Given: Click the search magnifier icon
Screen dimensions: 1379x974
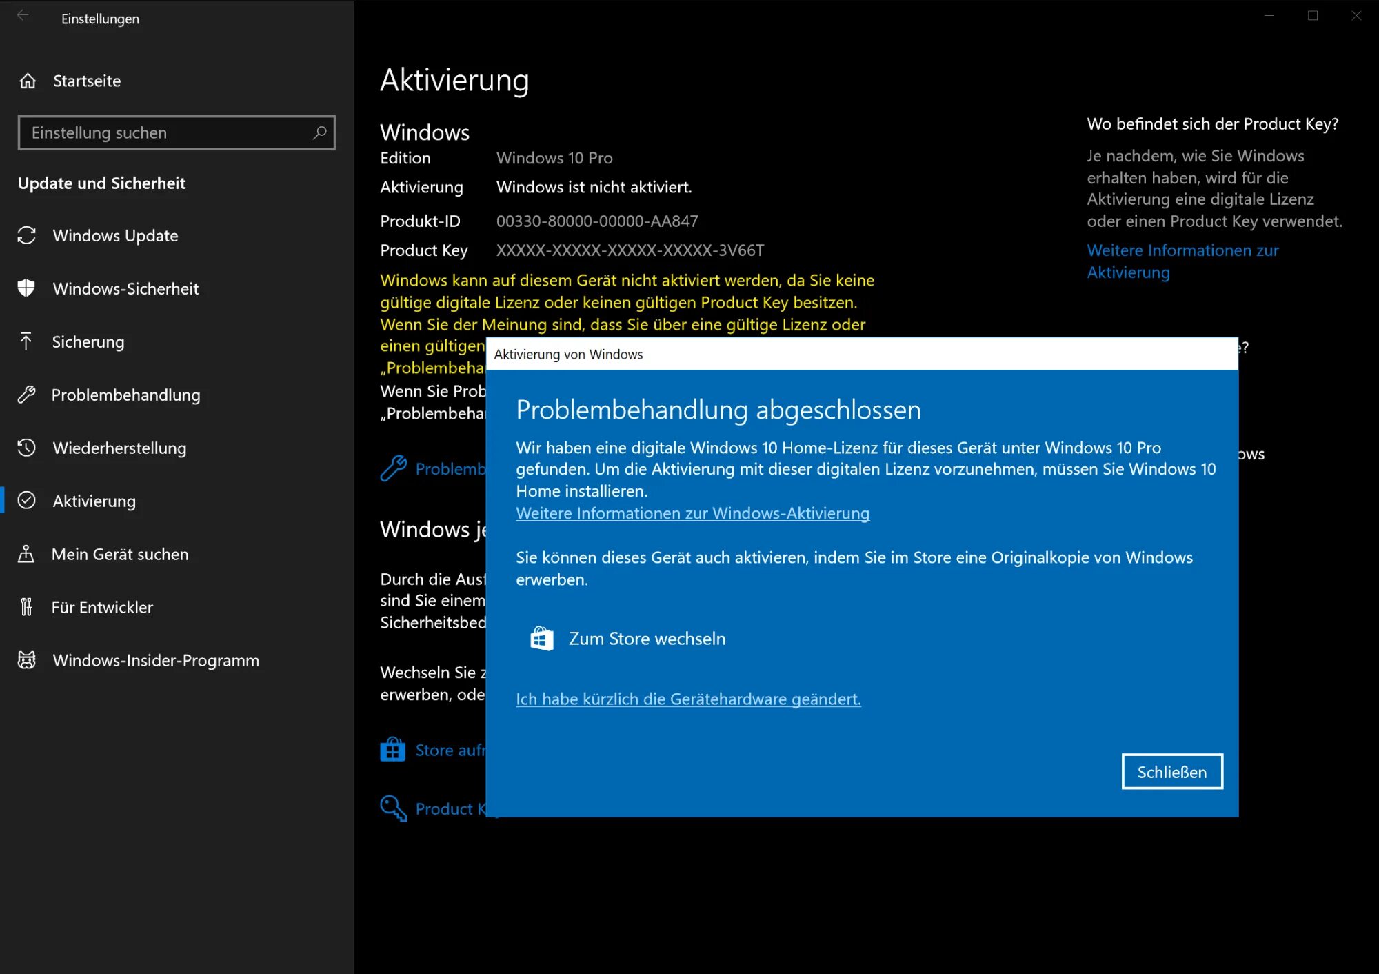Looking at the screenshot, I should tap(319, 132).
